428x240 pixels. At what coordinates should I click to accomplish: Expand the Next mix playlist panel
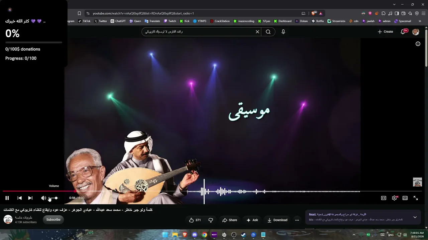coord(415,217)
